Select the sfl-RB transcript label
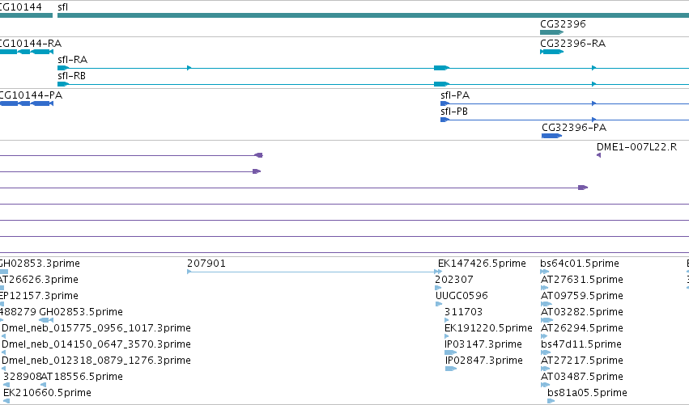 coord(71,76)
